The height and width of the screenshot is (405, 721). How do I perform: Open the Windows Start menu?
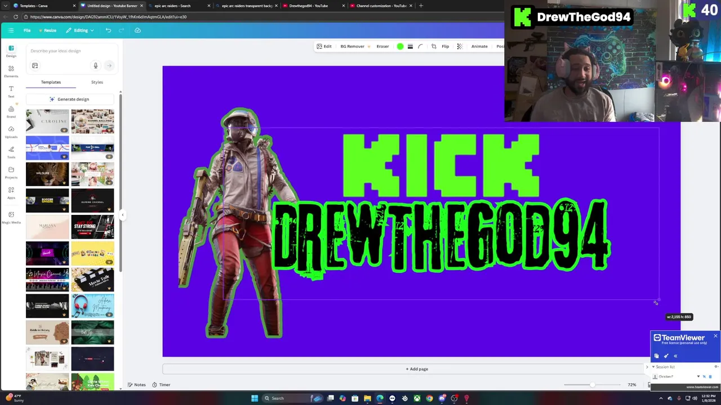pos(255,398)
